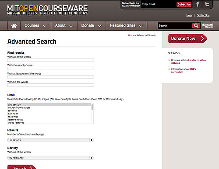Click the Home breadcrumb link
The image size is (219, 169).
tap(131, 35)
